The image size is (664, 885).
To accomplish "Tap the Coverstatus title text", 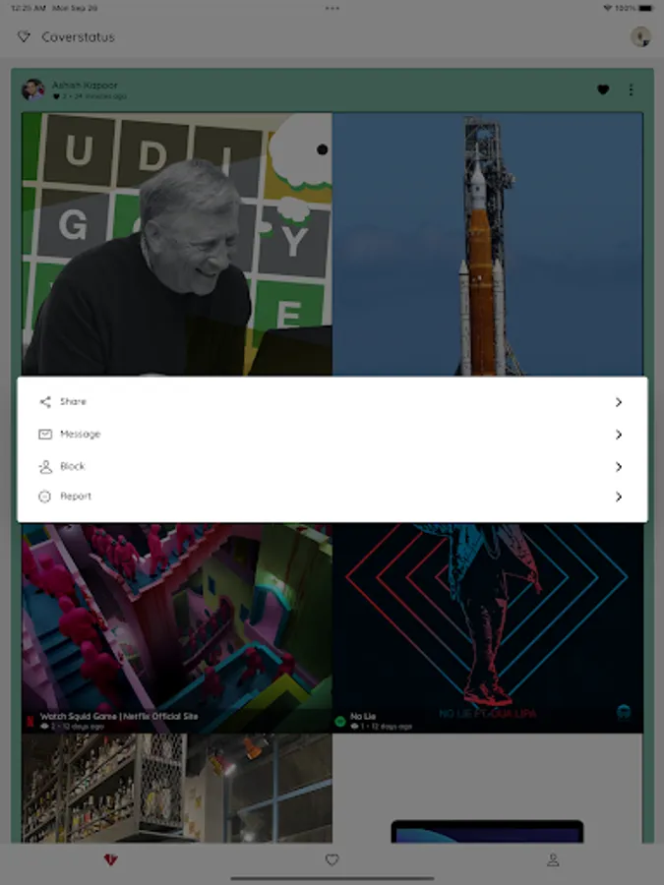I will click(79, 37).
